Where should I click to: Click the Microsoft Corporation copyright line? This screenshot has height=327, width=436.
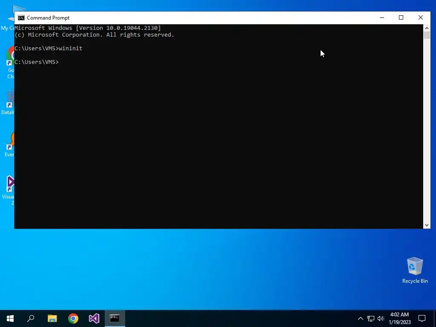[x=94, y=35]
